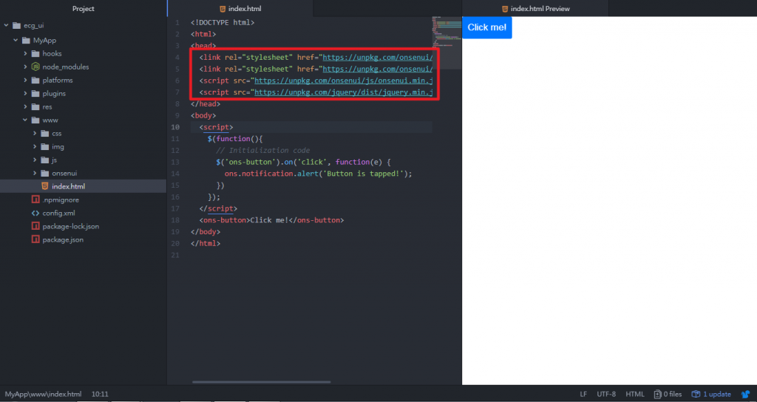This screenshot has height=402, width=757.
Task: Click the ons.notification.alert code line
Action: [x=318, y=174]
